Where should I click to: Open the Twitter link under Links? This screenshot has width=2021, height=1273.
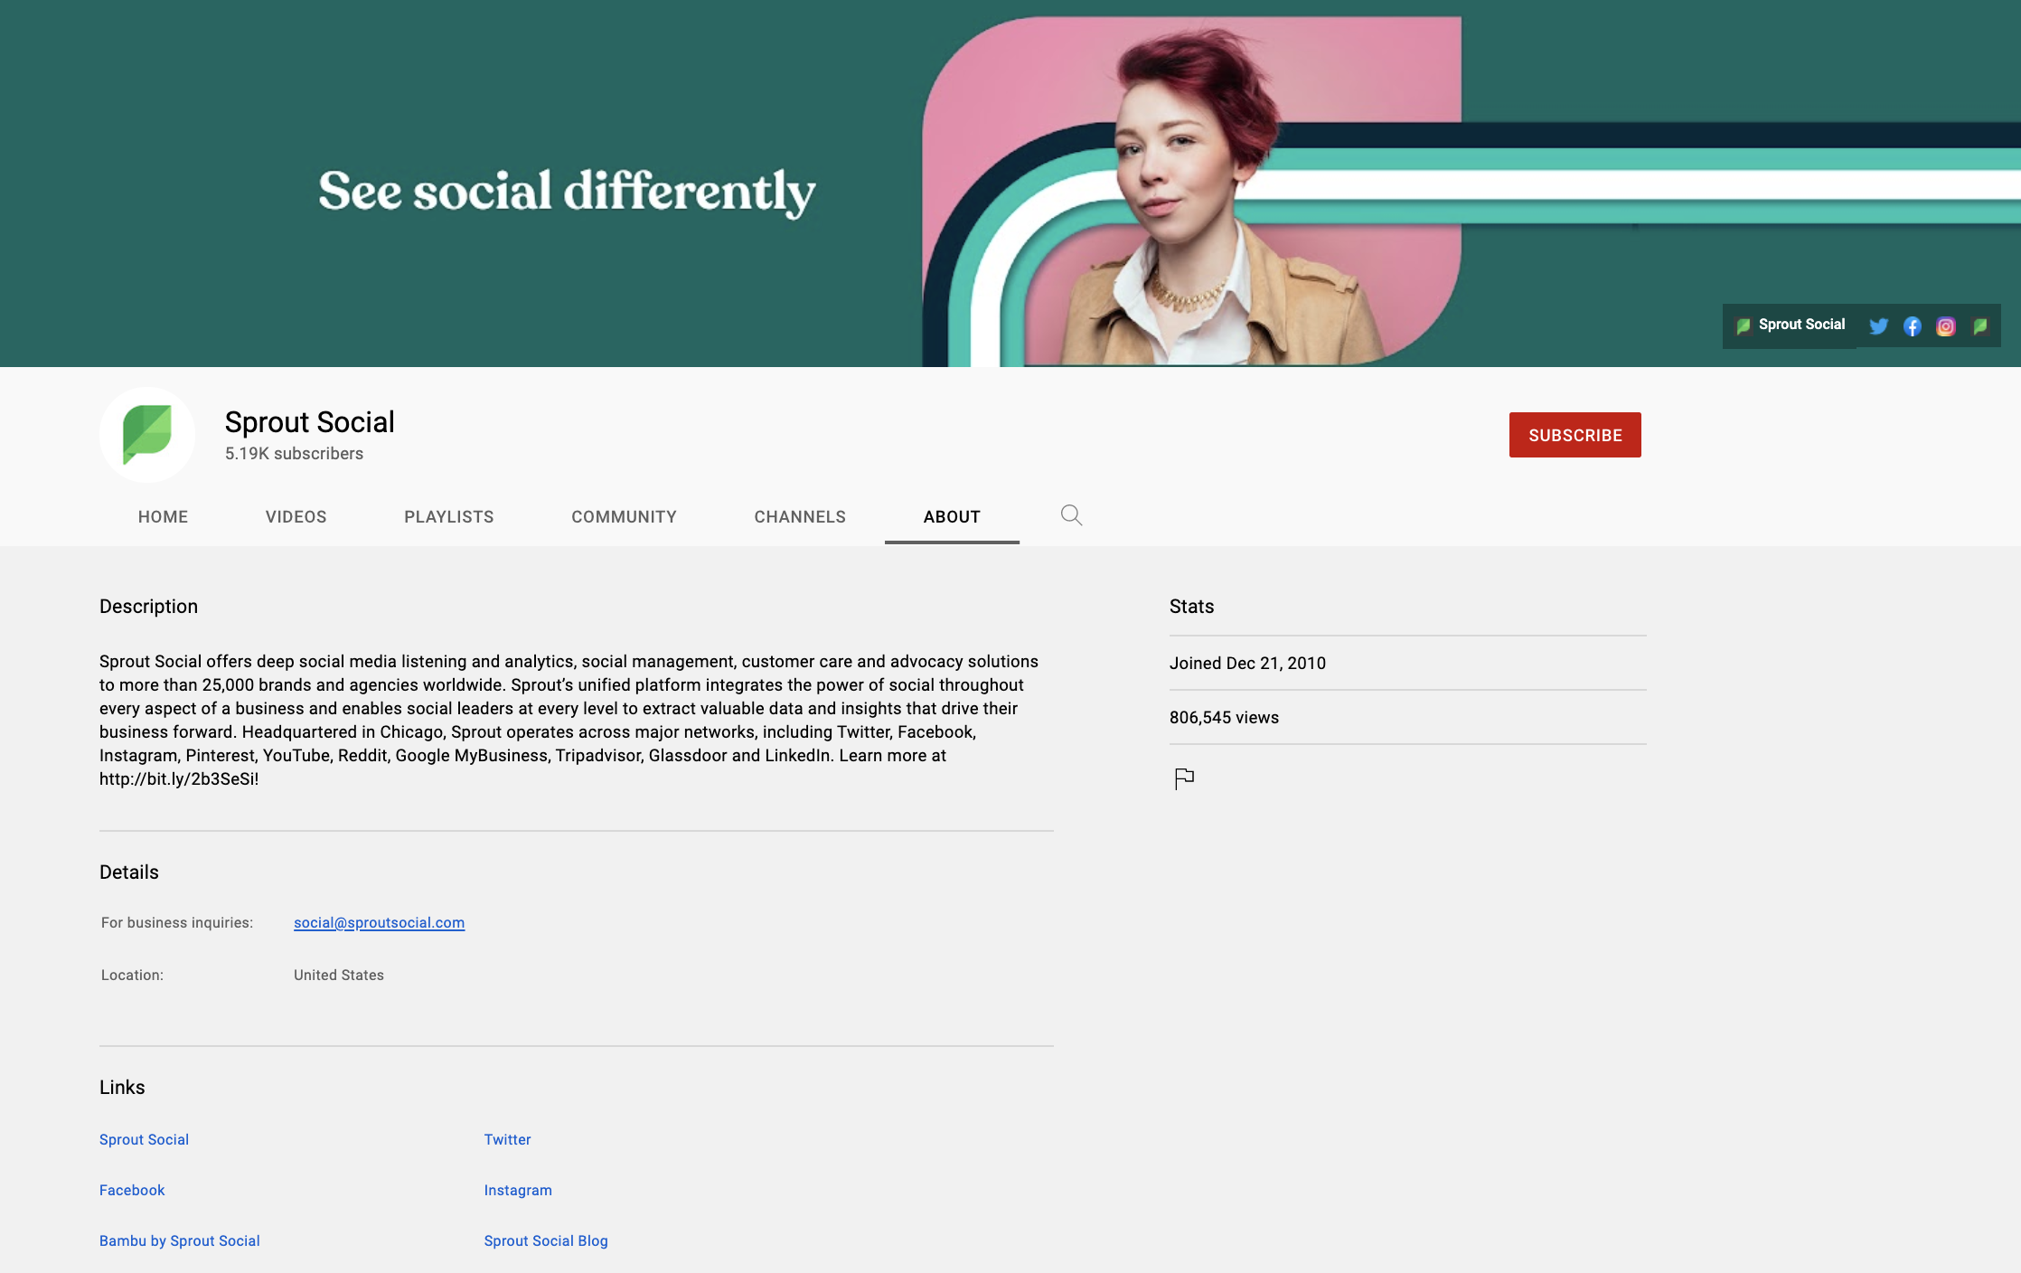click(507, 1139)
